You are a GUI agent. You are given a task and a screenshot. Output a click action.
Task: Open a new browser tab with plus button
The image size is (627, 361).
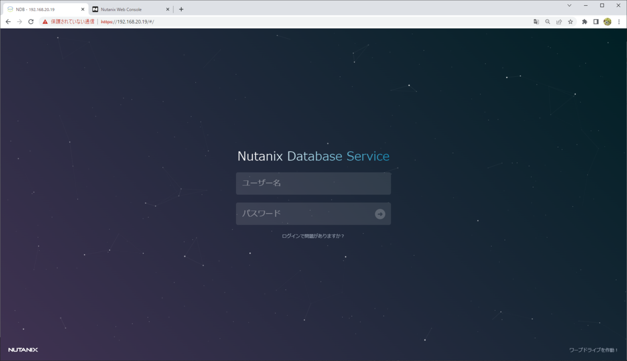(181, 9)
